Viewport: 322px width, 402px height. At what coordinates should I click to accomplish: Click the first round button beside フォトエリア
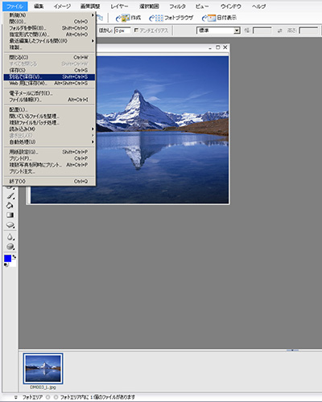tap(47, 397)
